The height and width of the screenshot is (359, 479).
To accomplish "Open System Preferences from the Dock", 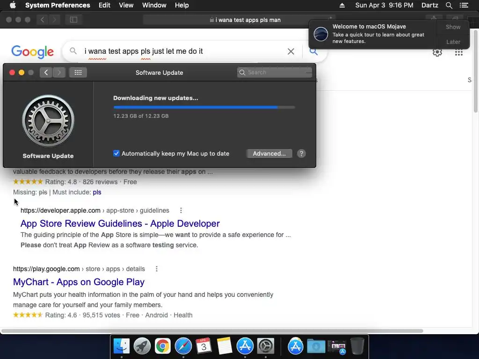I will pyautogui.click(x=266, y=346).
